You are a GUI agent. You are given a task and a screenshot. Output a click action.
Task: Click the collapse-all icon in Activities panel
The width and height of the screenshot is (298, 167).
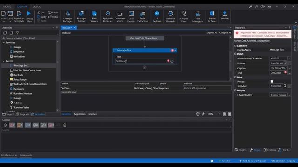point(11,33)
